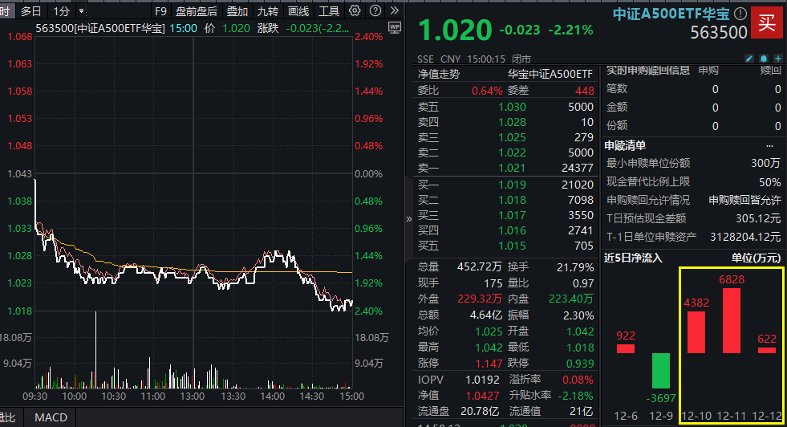Collapse the side panel arrow handle
The width and height of the screenshot is (787, 427).
point(408,219)
